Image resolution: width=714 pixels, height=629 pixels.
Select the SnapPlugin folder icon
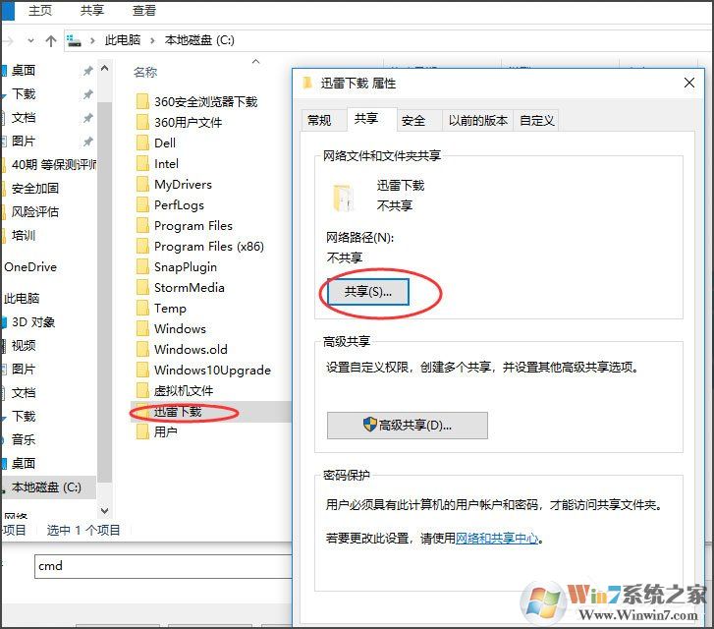click(142, 266)
